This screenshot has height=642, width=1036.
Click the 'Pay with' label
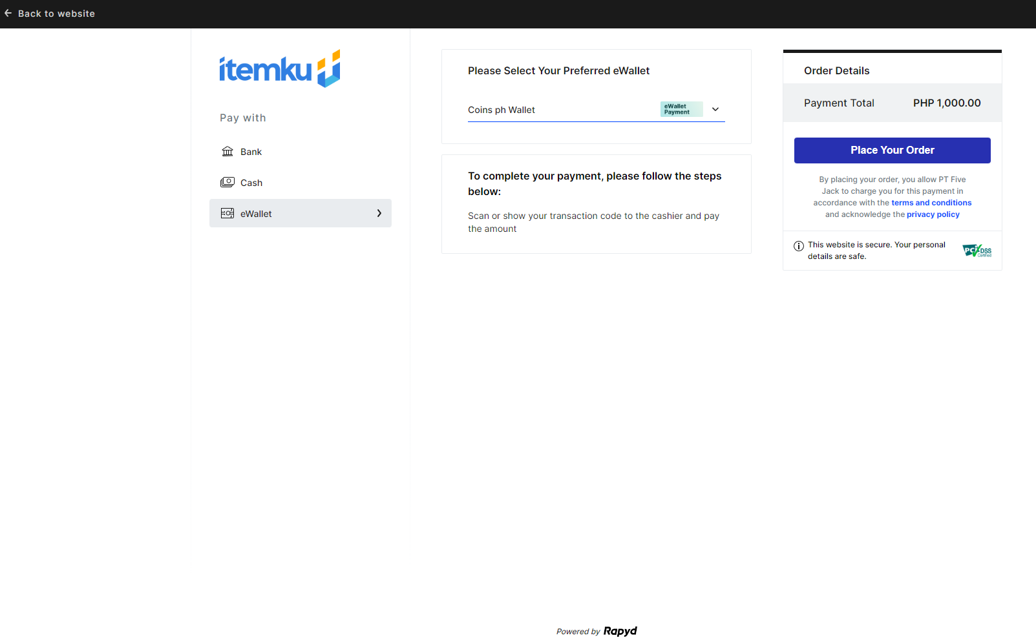tap(243, 118)
